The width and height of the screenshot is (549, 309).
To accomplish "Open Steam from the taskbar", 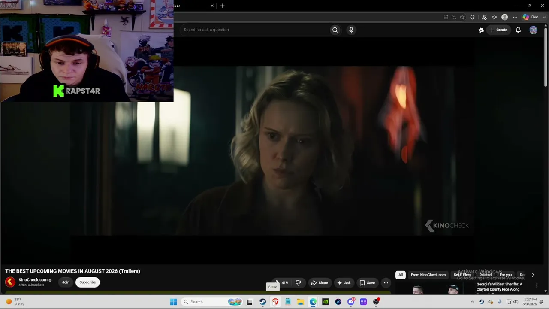I will point(262,302).
